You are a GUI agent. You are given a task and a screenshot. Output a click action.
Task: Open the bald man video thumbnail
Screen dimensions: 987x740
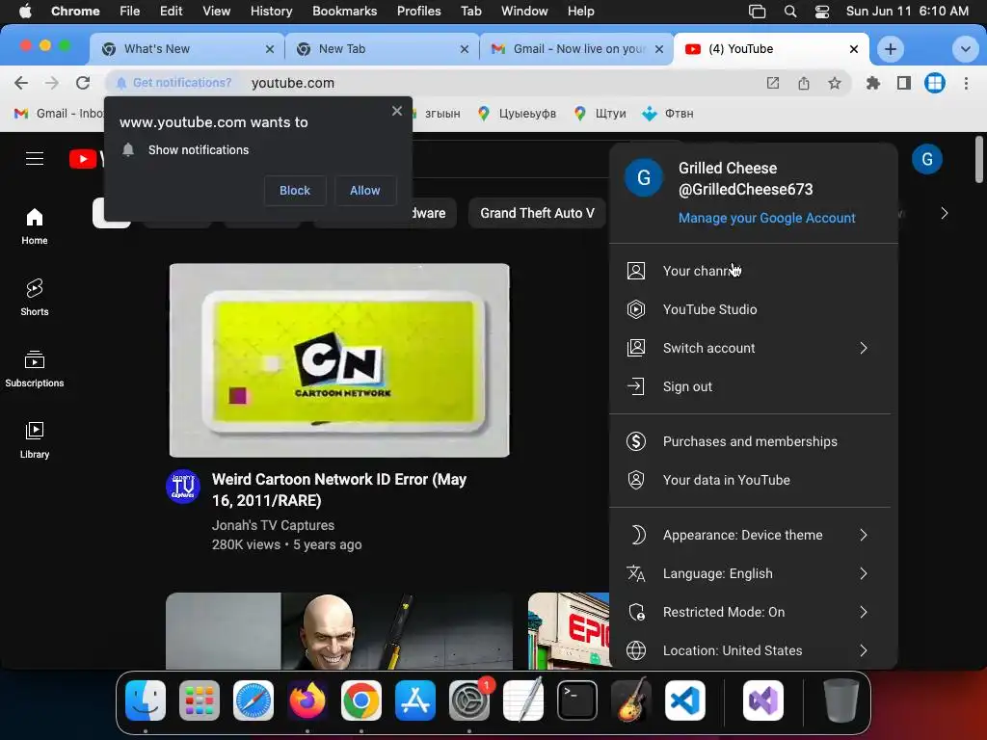coord(339,631)
